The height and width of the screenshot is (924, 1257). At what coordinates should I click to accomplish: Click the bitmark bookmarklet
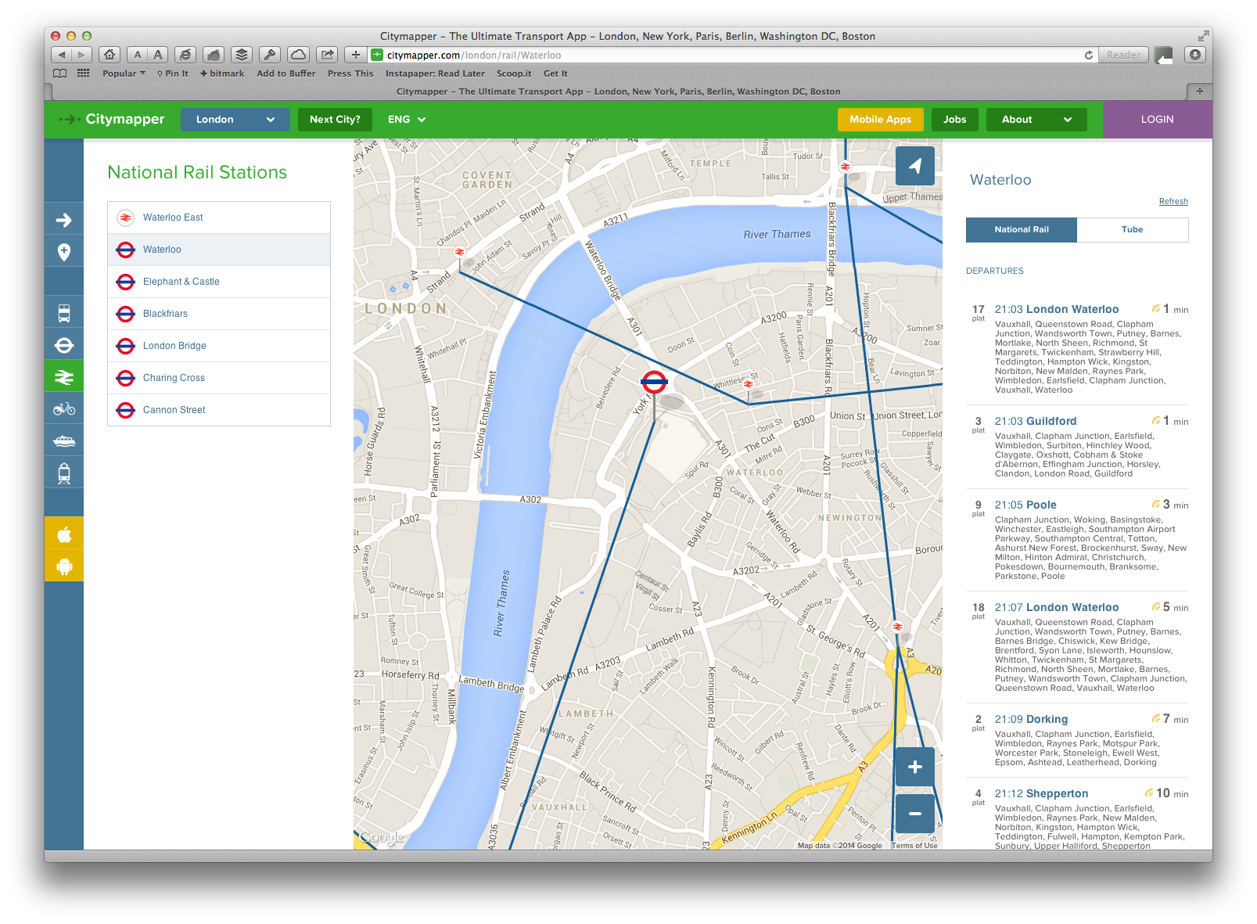click(222, 74)
